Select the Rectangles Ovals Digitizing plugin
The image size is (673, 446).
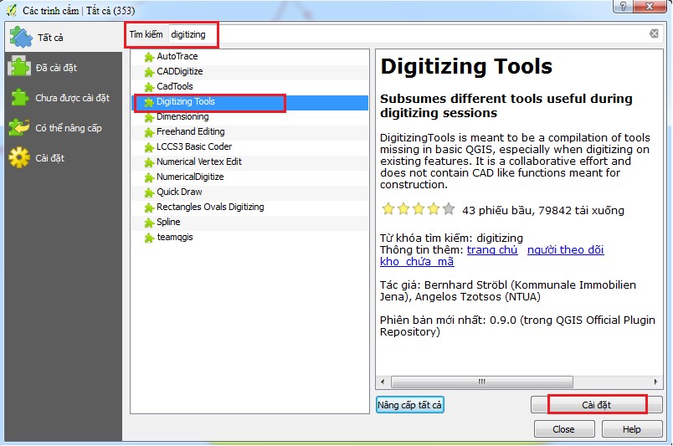[x=249, y=207]
